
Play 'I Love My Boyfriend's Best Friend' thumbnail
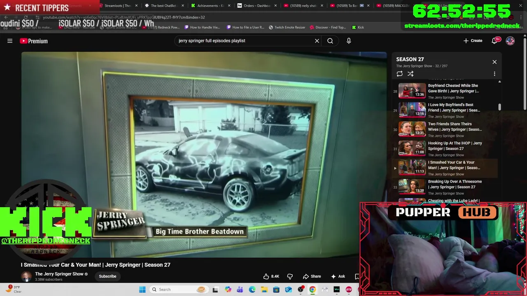point(412,110)
